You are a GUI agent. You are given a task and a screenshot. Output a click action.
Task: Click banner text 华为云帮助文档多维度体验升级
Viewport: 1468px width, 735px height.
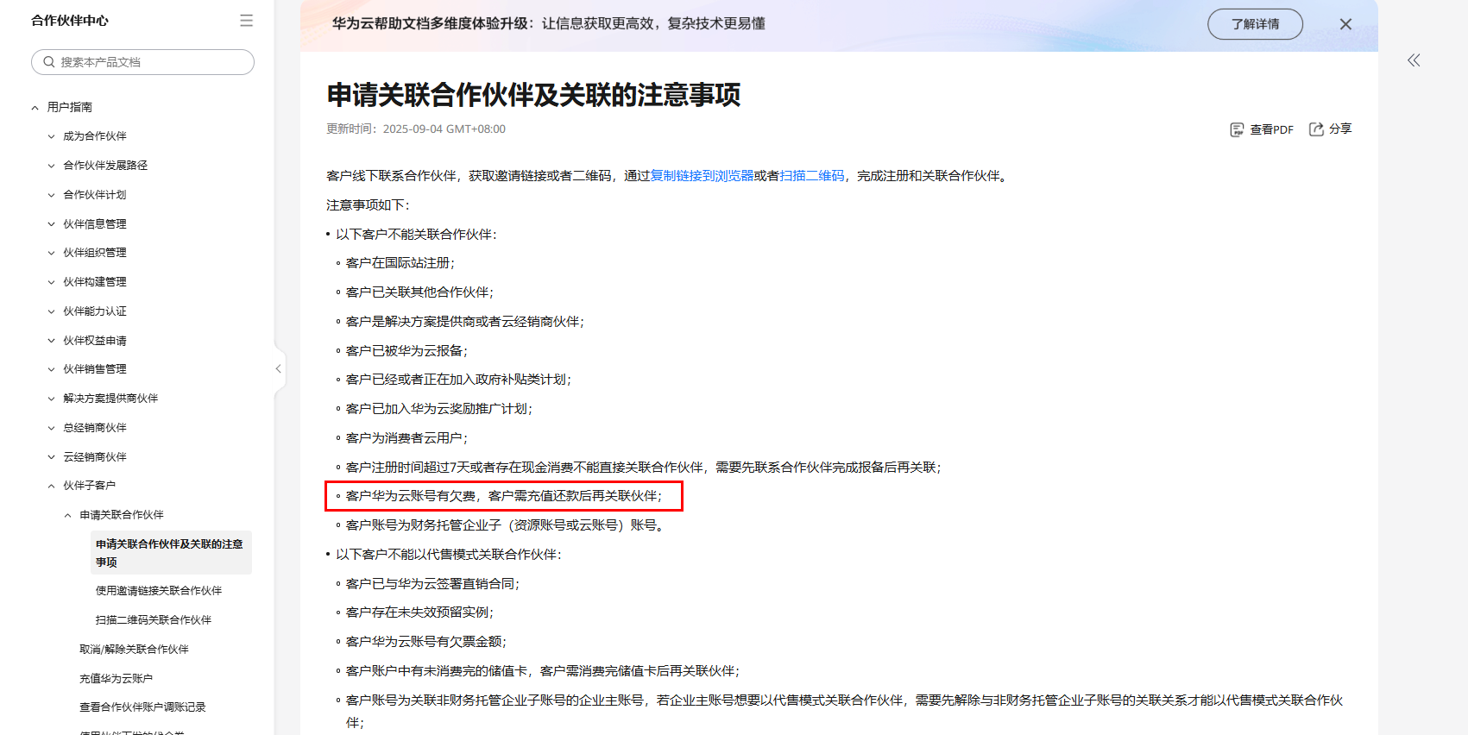pyautogui.click(x=431, y=23)
